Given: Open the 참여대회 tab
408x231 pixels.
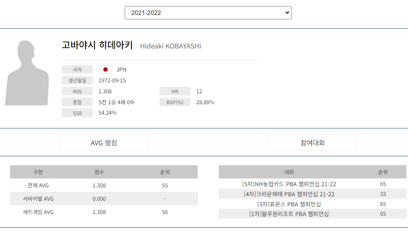Looking at the screenshot, I should 312,143.
